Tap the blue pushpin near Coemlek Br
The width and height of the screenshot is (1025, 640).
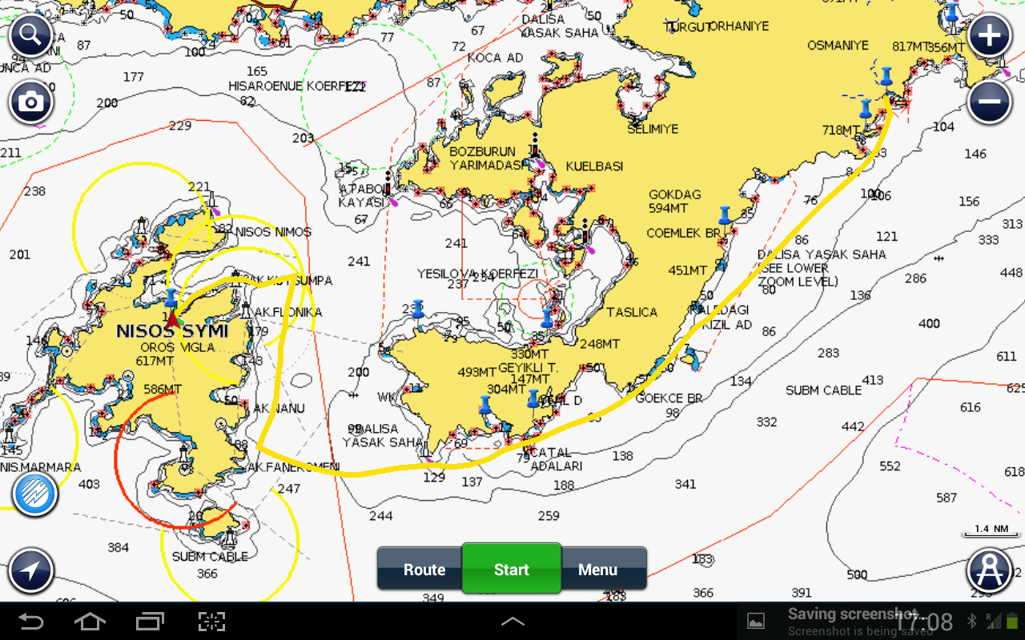coord(725,215)
